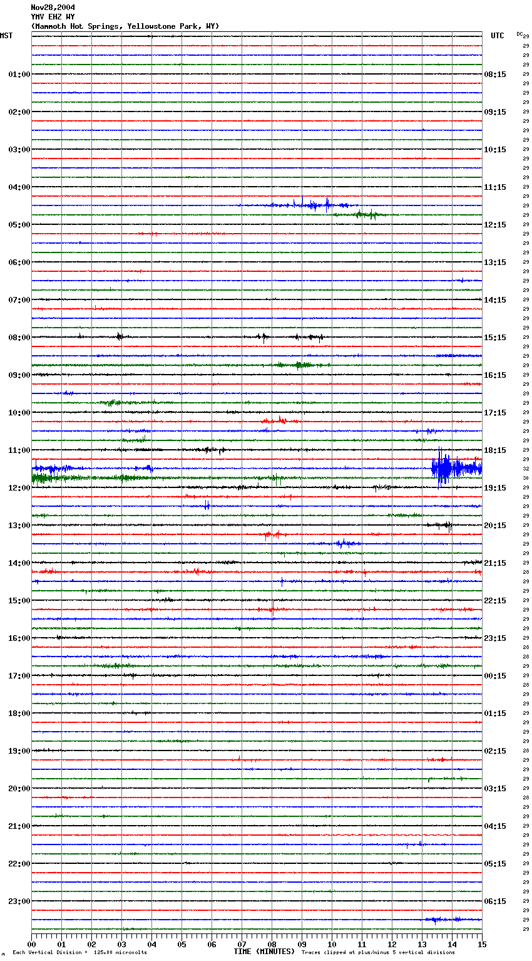Click the 10:15 UTC time label
532x961 pixels.
coord(495,150)
